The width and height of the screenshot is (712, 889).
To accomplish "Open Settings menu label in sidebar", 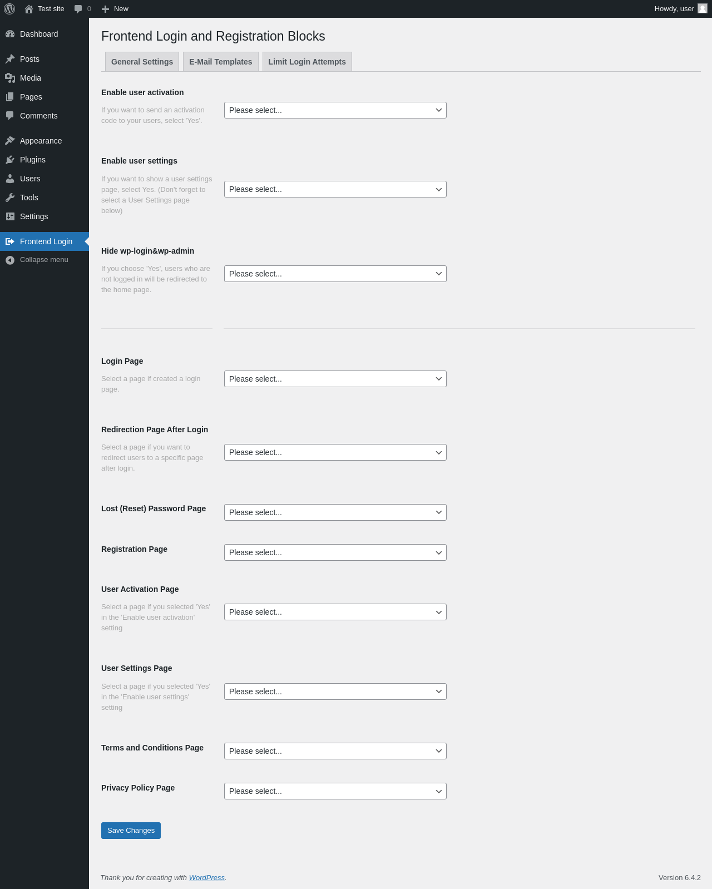I will click(34, 216).
